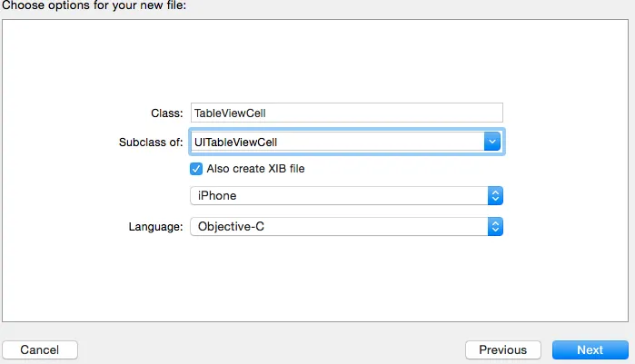Click the 'Choose options for your new file' heading

point(81,6)
